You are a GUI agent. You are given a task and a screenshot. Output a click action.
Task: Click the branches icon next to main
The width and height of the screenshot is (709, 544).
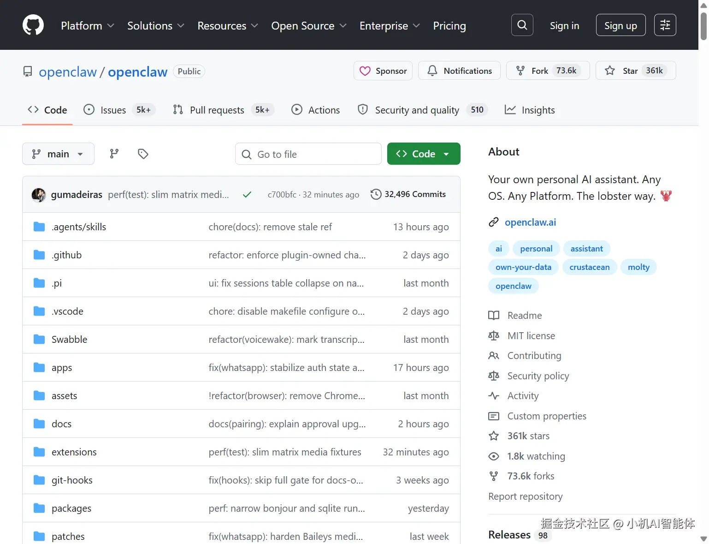tap(114, 154)
